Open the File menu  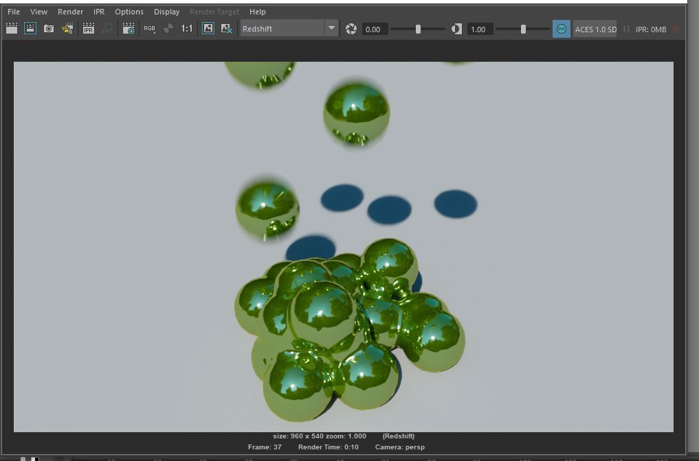14,12
